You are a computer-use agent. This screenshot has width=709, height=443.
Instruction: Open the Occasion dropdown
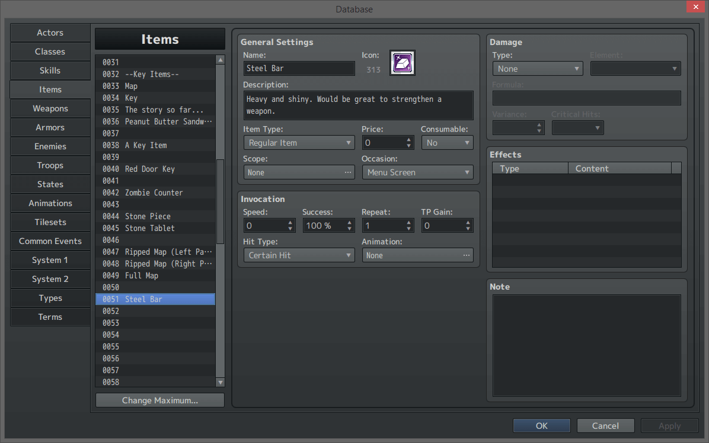417,172
